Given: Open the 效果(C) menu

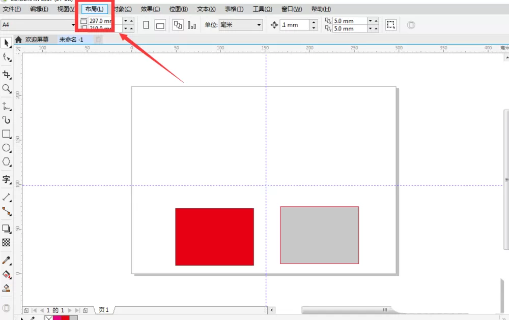Looking at the screenshot, I should tap(150, 9).
